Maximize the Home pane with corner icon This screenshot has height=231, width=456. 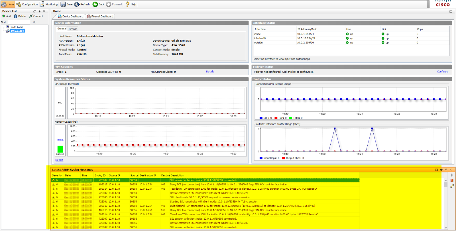[x=451, y=12]
